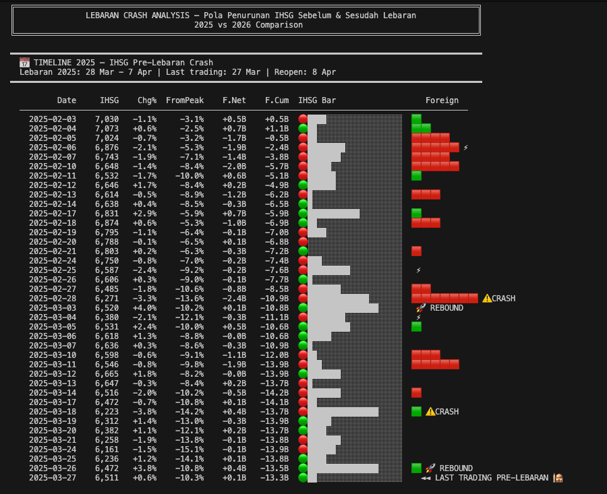This screenshot has height=494, width=607.
Task: Click the green dot on the 2025-02-04 row
Action: click(x=303, y=129)
